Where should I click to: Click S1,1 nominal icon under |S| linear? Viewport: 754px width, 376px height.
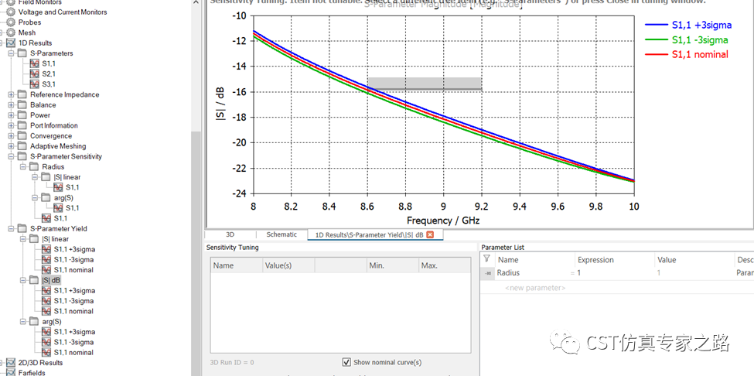pyautogui.click(x=46, y=270)
